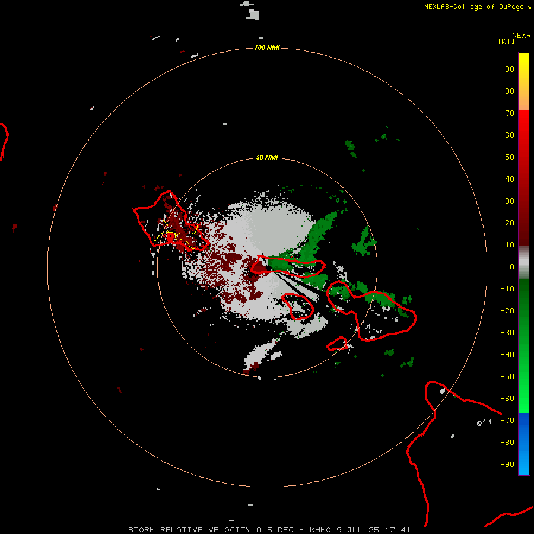534x534 pixels.
Task: Click the blue segment of color bar
Action: pos(524,443)
